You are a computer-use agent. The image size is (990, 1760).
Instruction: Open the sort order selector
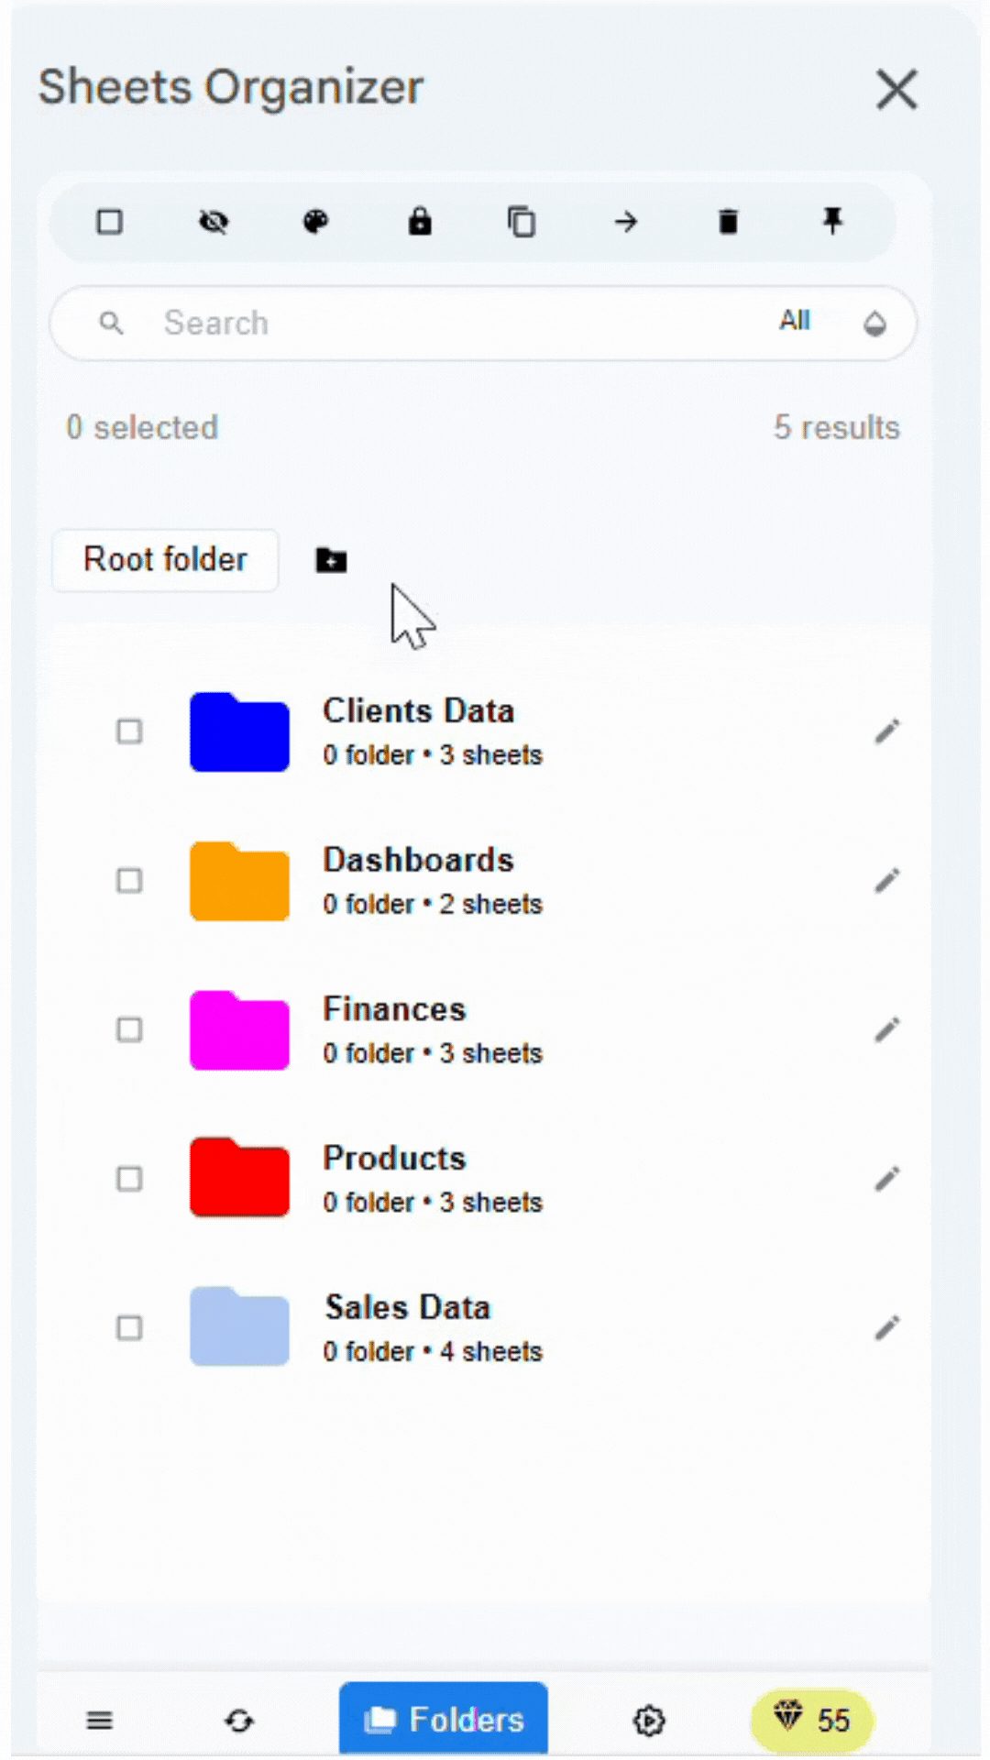coord(874,323)
